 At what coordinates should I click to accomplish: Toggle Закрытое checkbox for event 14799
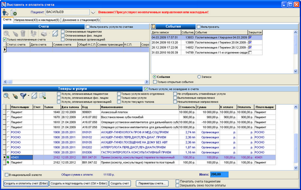tap(250, 52)
